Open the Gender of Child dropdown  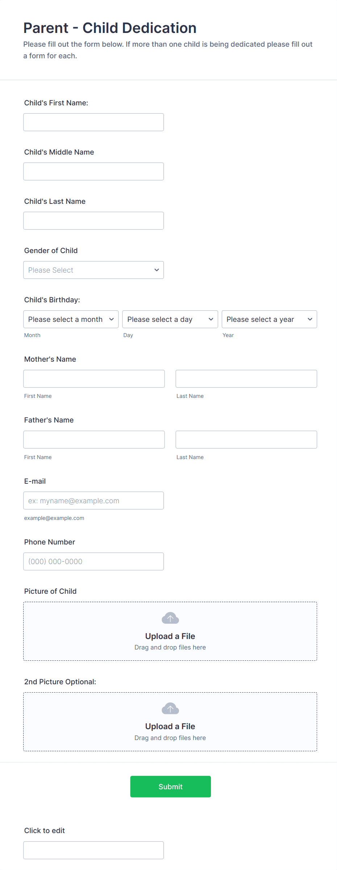93,270
